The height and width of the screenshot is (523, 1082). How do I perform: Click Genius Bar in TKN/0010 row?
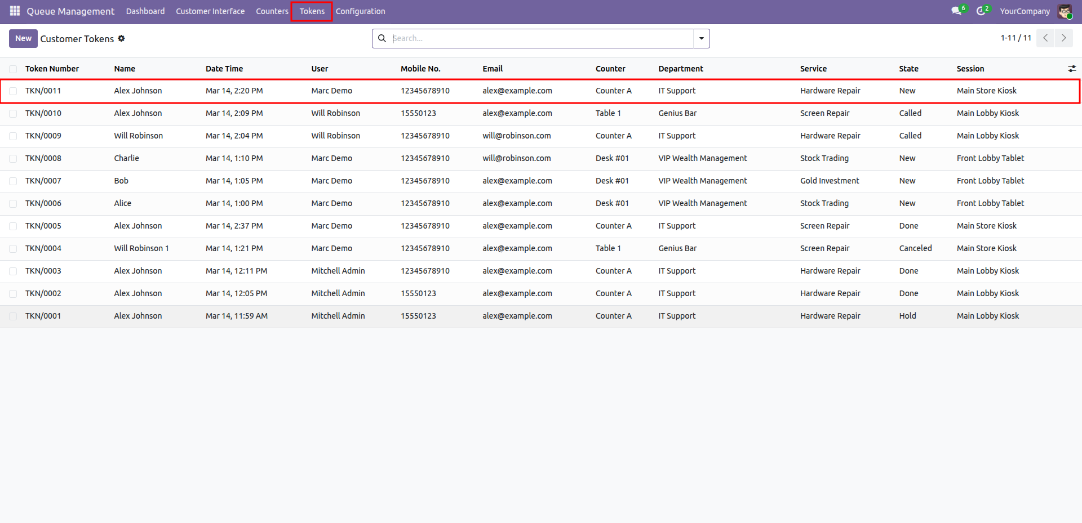[677, 113]
